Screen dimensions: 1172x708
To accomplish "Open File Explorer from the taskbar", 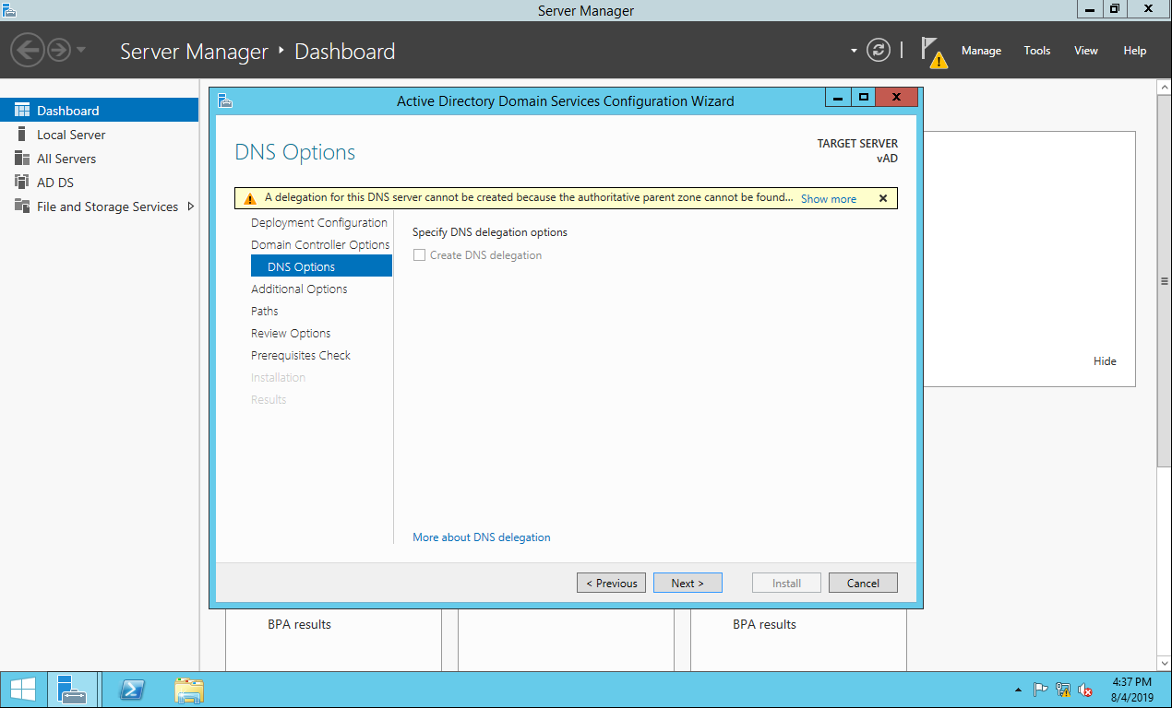I will click(189, 690).
